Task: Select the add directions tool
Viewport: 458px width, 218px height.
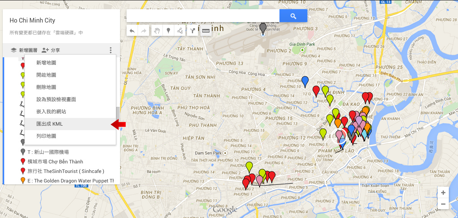Action: tap(193, 31)
